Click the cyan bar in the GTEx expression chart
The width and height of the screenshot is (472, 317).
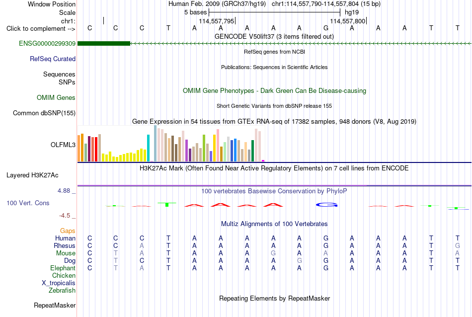coord(149,148)
